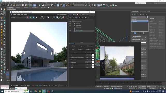Switch to the Log tab in Frame Buffer
Screen dimensions: 166x93
point(80,15)
